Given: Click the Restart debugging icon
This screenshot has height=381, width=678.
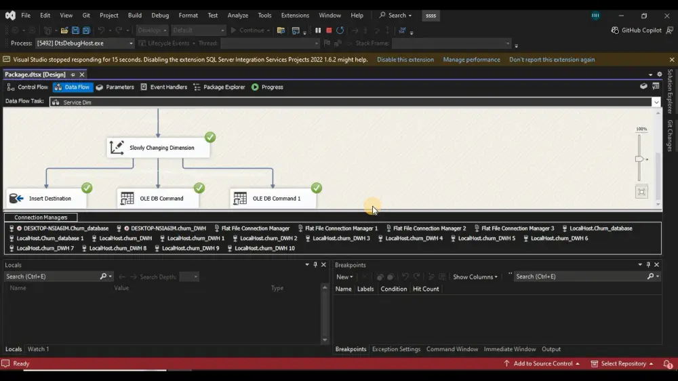Looking at the screenshot, I should [x=340, y=31].
